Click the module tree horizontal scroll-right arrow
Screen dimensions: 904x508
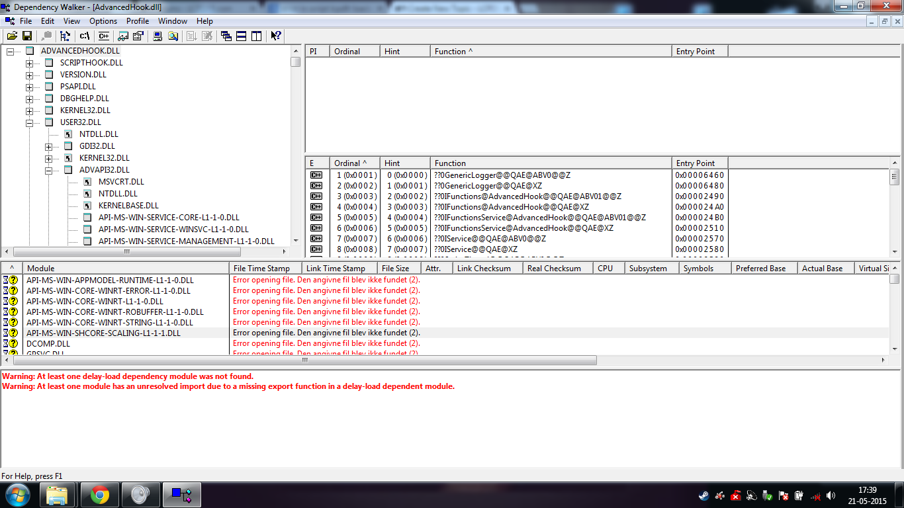[x=285, y=252]
